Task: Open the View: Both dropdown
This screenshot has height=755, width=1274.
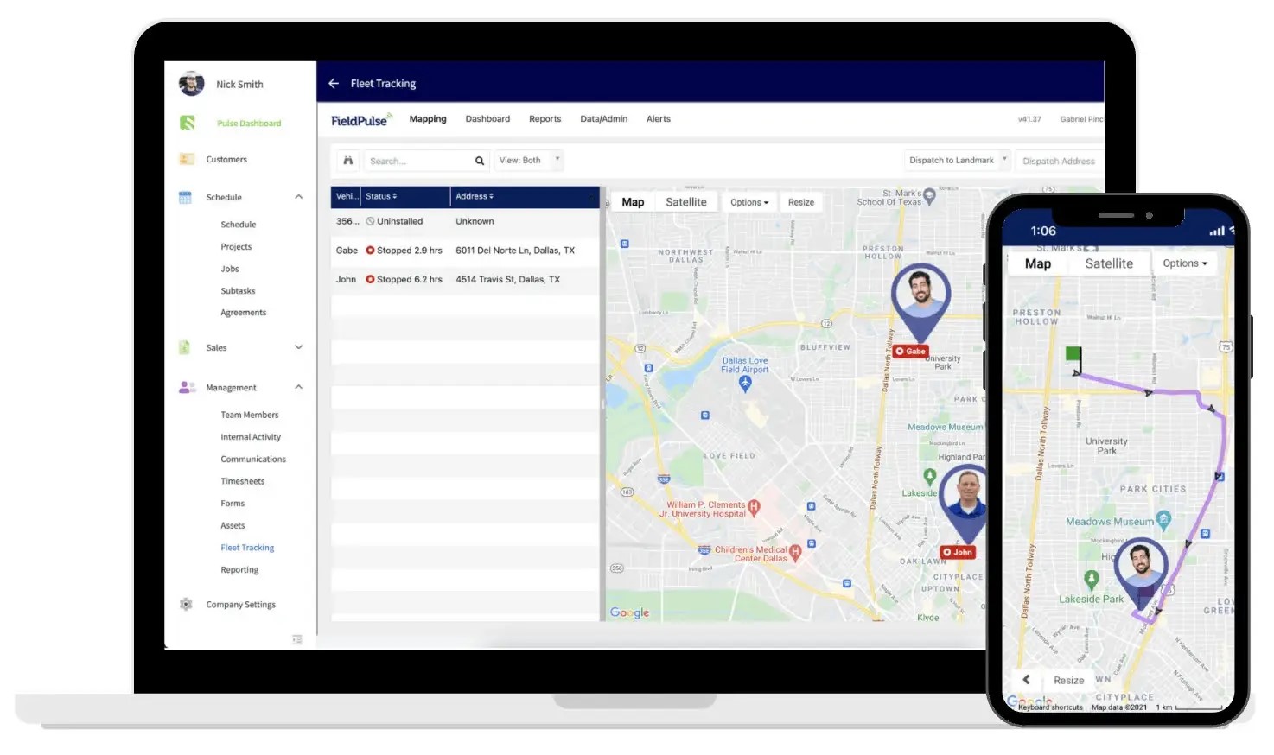Action: click(x=528, y=160)
